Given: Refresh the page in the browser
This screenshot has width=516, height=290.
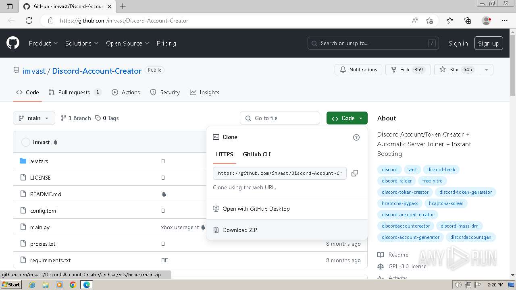Looking at the screenshot, I should tap(29, 21).
